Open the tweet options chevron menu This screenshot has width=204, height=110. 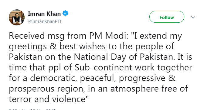point(193,17)
